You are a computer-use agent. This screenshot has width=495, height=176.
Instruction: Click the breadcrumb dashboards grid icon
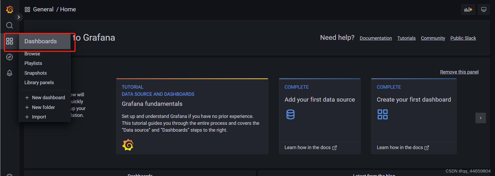click(x=27, y=9)
